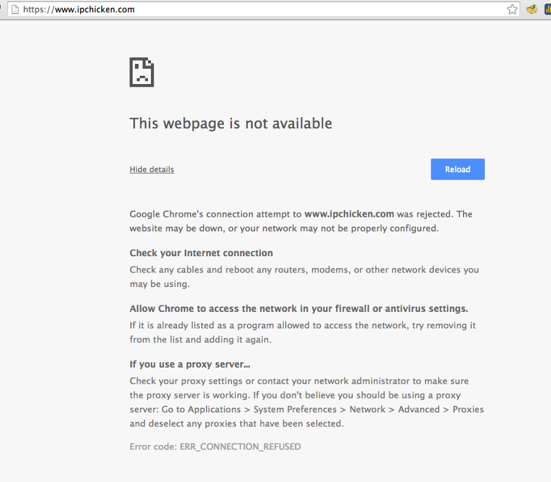Click the sad page error icon
Image resolution: width=551 pixels, height=482 pixels.
(x=142, y=72)
